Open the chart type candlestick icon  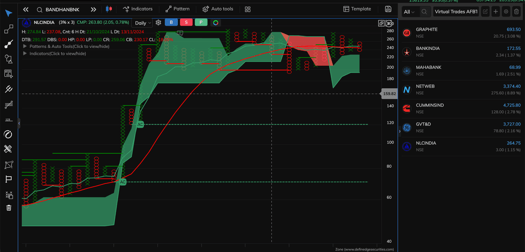(x=108, y=9)
